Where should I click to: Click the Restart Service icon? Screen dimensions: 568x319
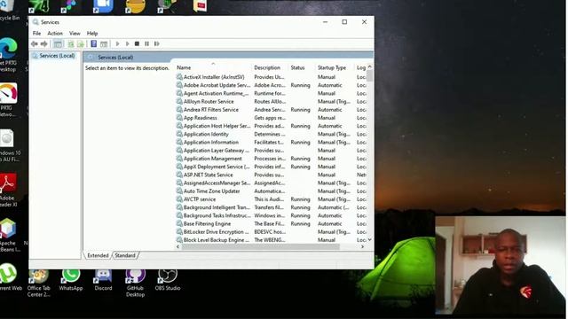[156, 43]
